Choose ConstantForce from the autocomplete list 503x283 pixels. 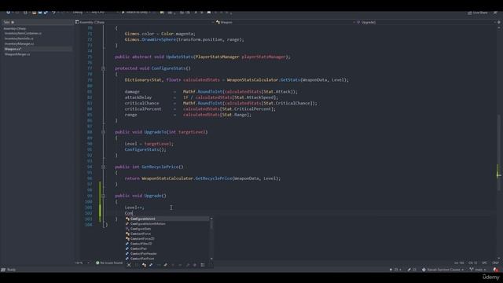[167, 233]
